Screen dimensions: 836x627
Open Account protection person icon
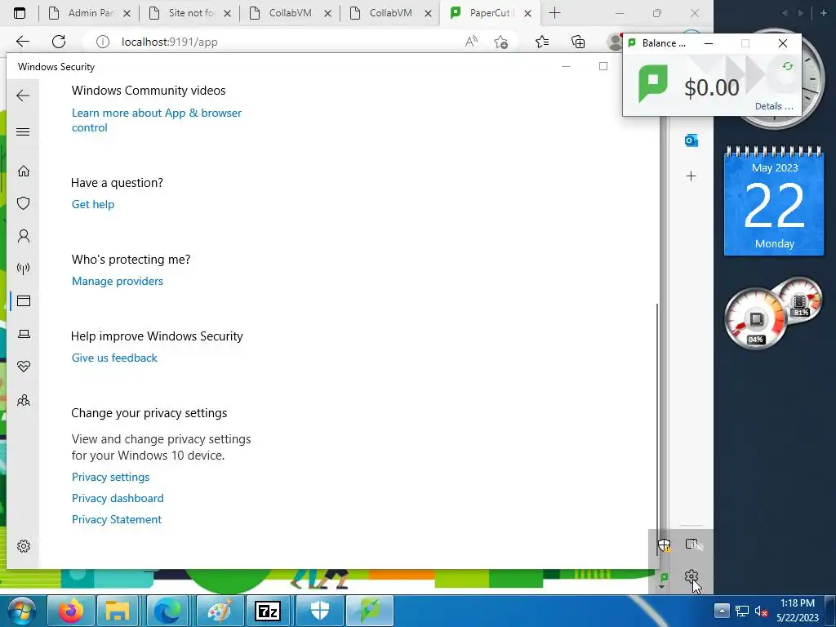point(24,236)
